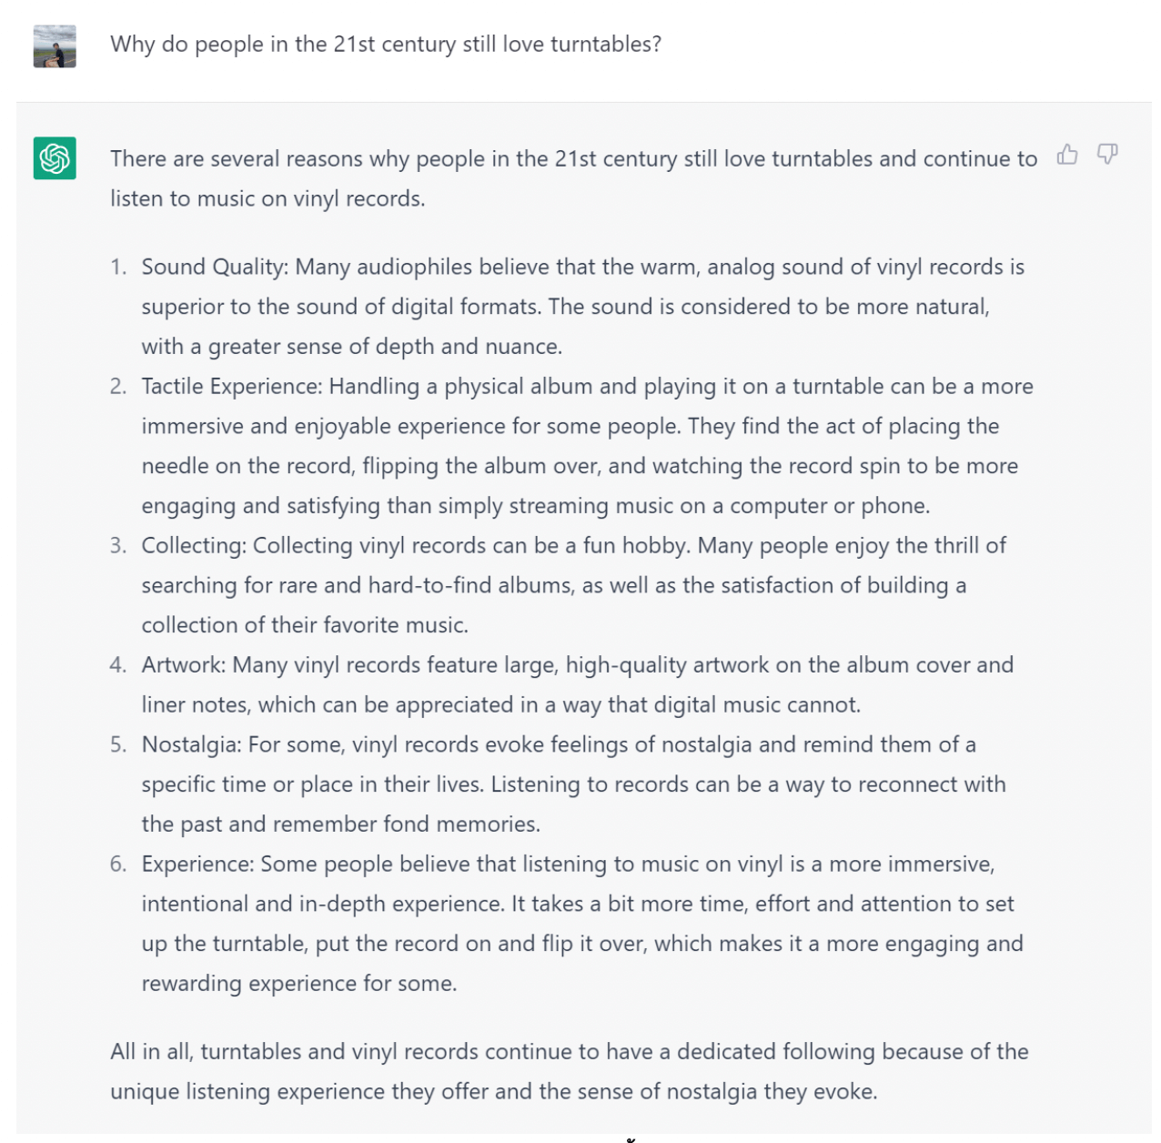The image size is (1161, 1143).
Task: Click the closing paragraph starting "All in all"
Action: tap(570, 1071)
